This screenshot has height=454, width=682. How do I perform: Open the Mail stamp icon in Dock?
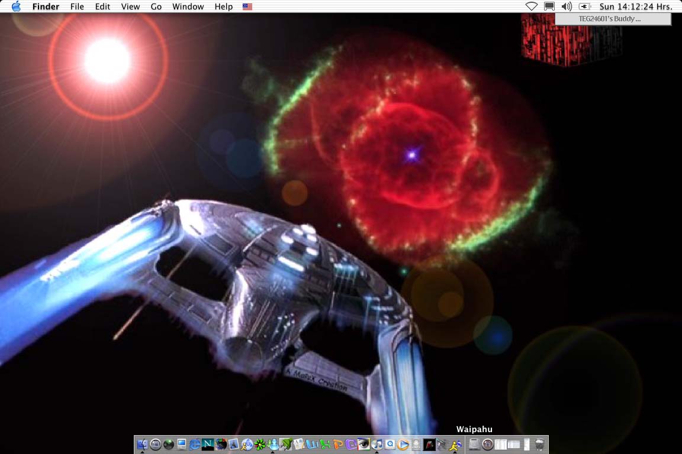pos(234,445)
